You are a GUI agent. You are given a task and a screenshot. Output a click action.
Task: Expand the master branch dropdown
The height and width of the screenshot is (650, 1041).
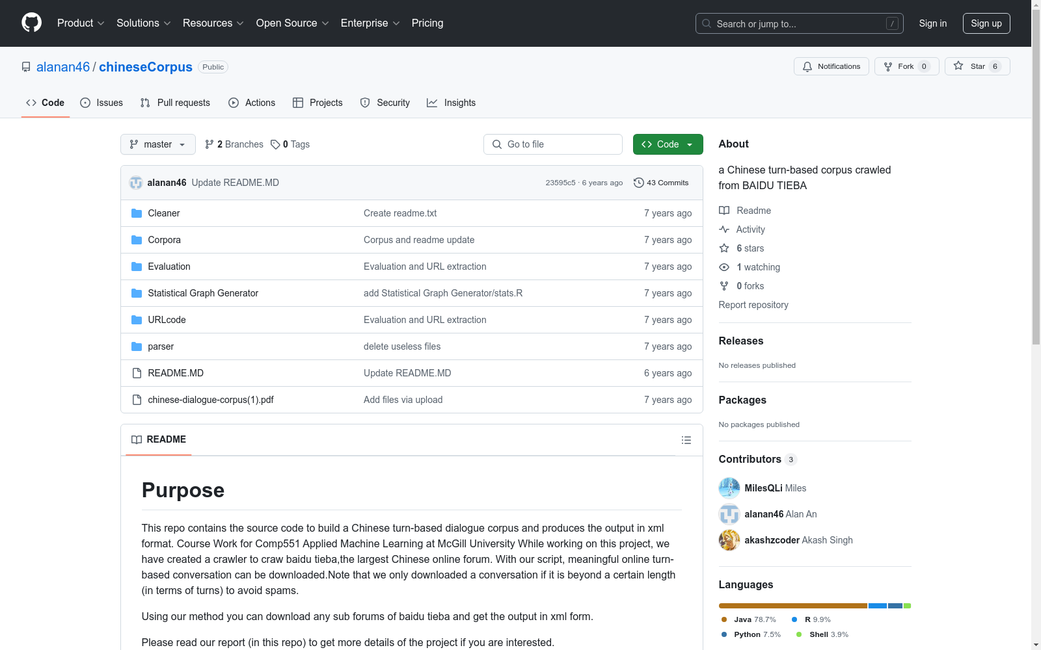click(x=158, y=144)
